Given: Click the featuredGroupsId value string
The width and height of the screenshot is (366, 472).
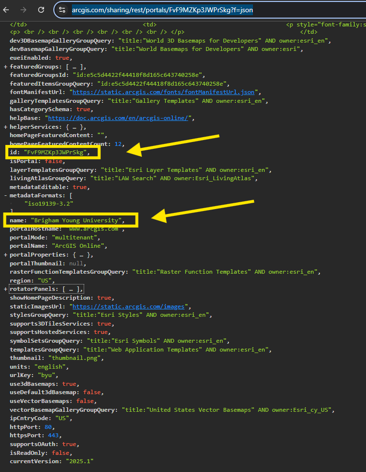Looking at the screenshot, I should point(137,75).
